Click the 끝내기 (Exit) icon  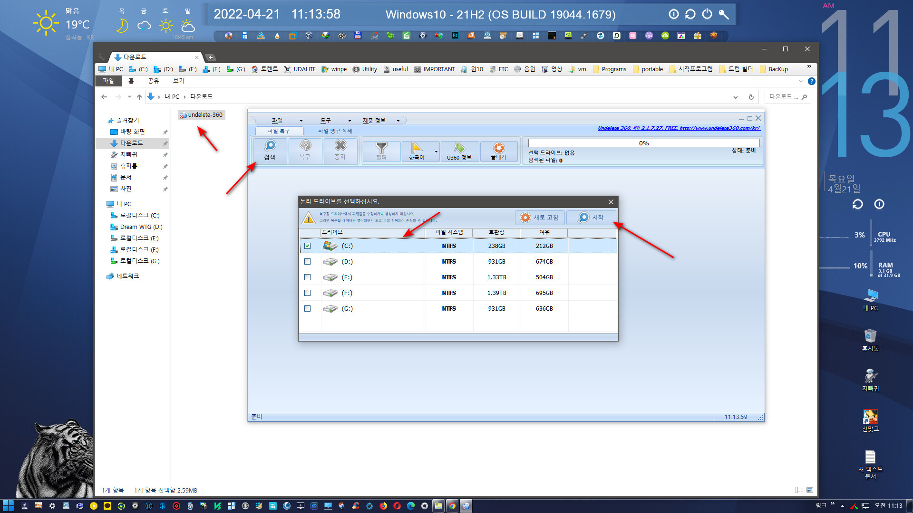point(498,152)
